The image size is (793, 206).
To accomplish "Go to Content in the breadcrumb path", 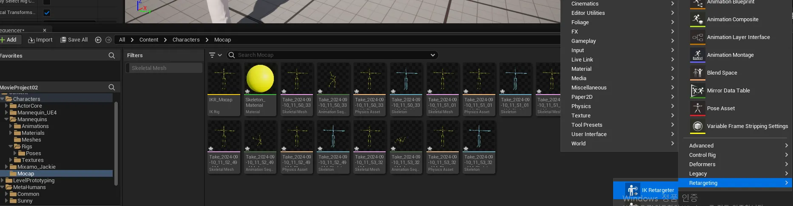I will 149,40.
